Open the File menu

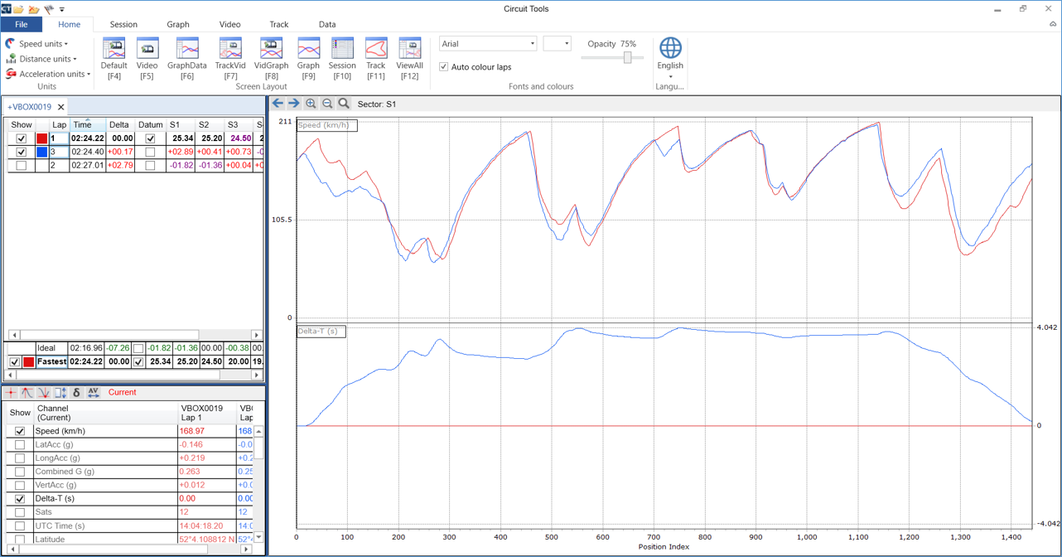pos(22,25)
